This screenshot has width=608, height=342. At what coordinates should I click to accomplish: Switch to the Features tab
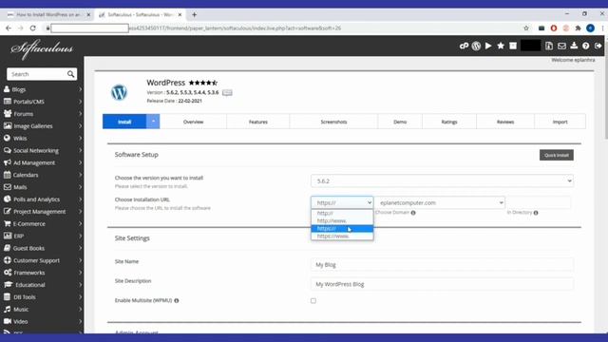click(x=258, y=122)
